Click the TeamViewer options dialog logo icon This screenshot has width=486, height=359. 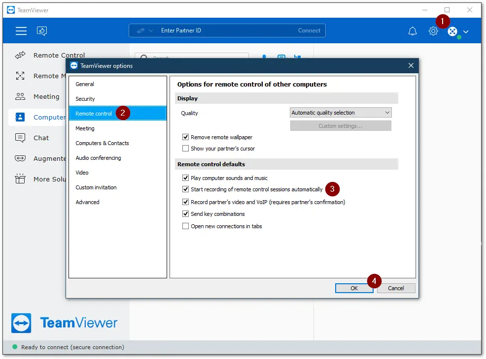coord(74,65)
